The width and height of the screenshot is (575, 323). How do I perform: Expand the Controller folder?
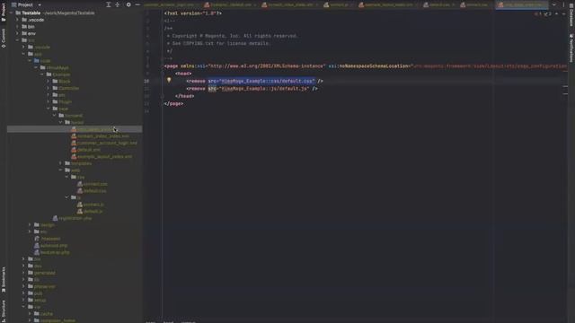[x=48, y=88]
